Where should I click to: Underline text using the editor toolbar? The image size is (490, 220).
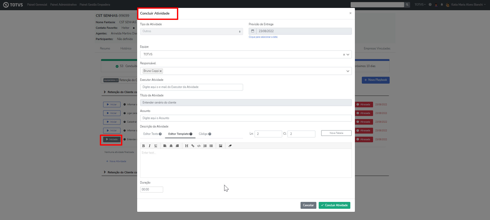[156, 146]
